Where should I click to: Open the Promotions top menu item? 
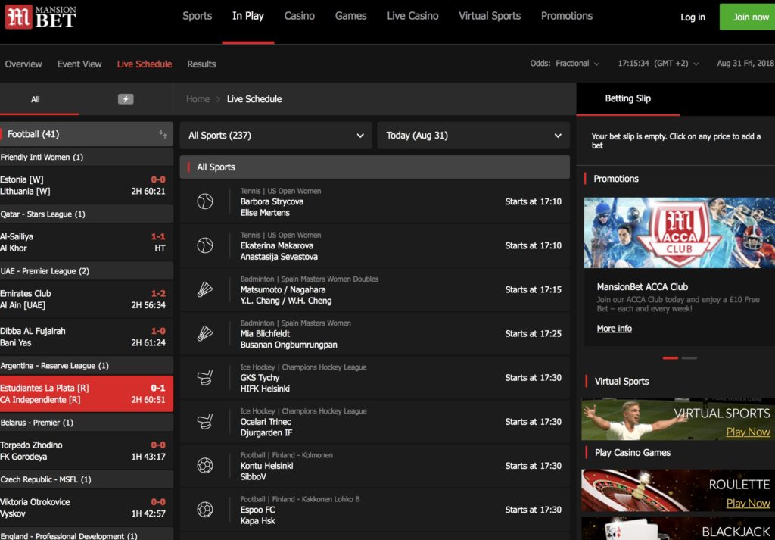point(567,16)
